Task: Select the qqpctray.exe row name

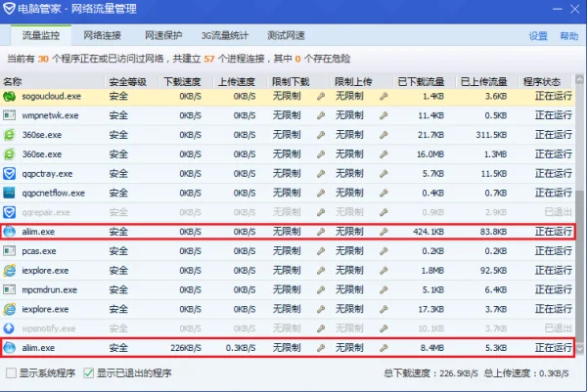Action: pyautogui.click(x=47, y=174)
